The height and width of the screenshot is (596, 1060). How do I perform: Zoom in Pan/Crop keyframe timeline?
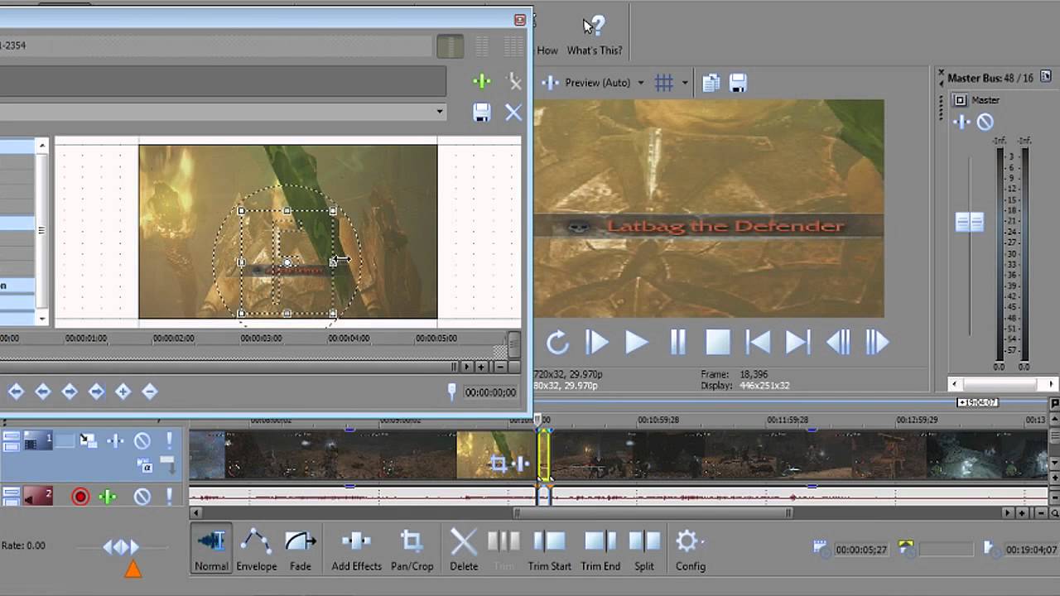point(481,366)
